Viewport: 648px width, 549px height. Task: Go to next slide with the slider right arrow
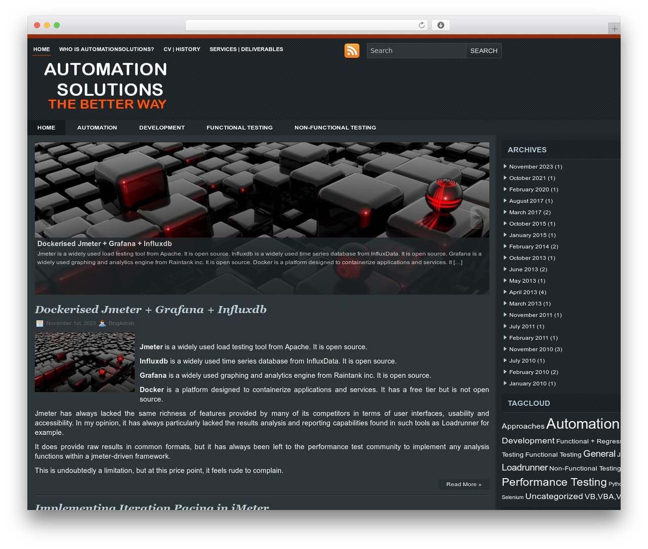pyautogui.click(x=478, y=217)
